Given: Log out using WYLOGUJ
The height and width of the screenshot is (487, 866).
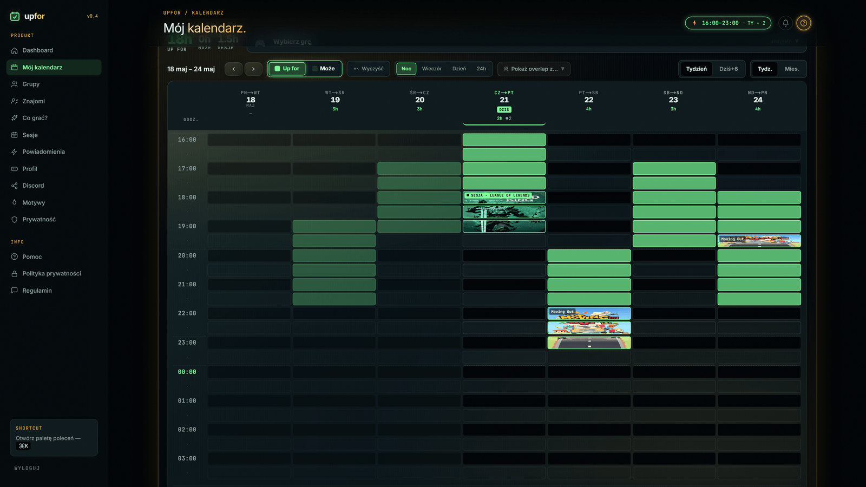Looking at the screenshot, I should 27,469.
